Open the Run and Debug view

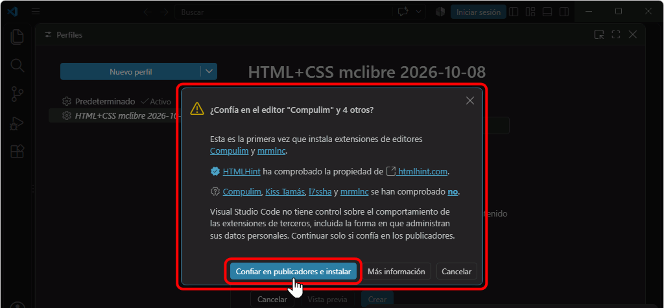[17, 123]
